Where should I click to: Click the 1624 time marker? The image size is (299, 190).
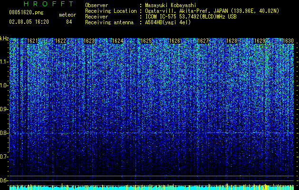point(118,41)
